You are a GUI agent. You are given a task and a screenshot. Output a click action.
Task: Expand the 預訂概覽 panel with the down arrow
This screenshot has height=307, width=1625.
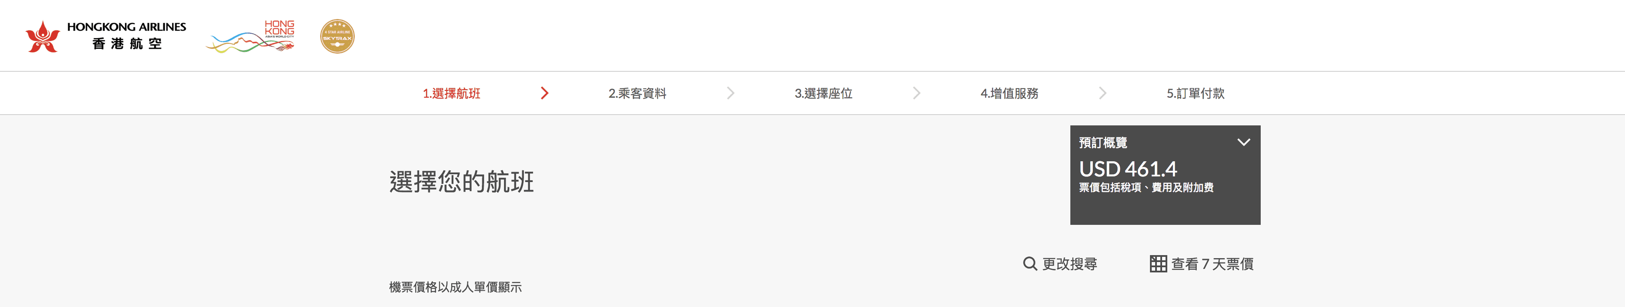point(1243,142)
